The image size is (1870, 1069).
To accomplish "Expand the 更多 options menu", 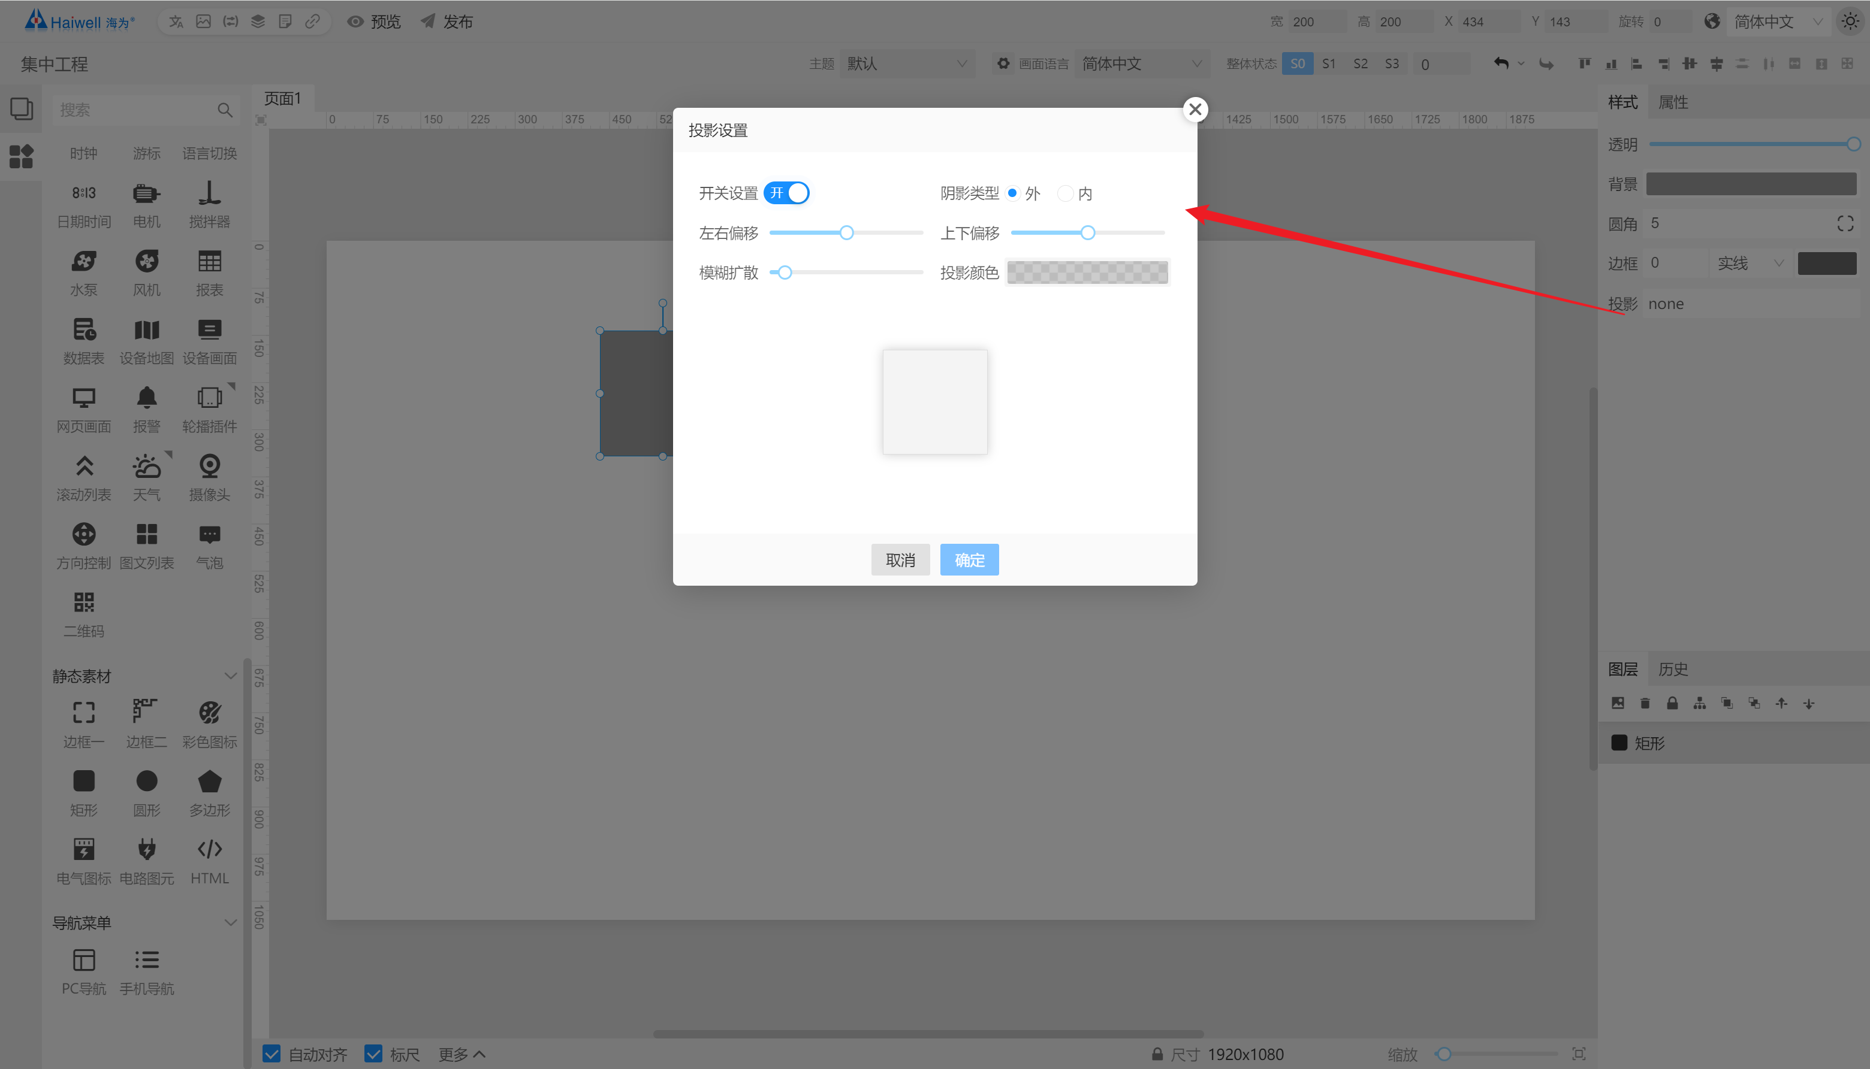I will click(x=462, y=1054).
